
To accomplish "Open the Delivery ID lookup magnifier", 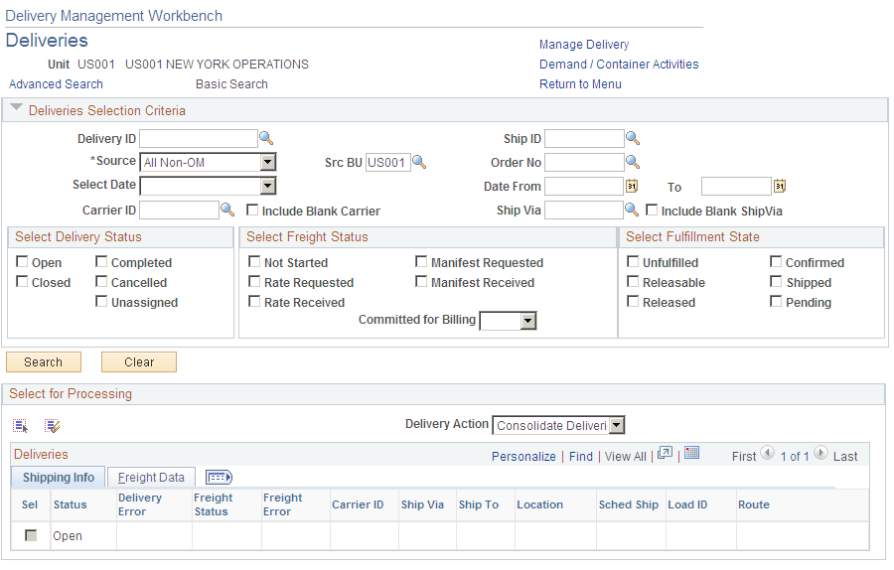I will 266,138.
